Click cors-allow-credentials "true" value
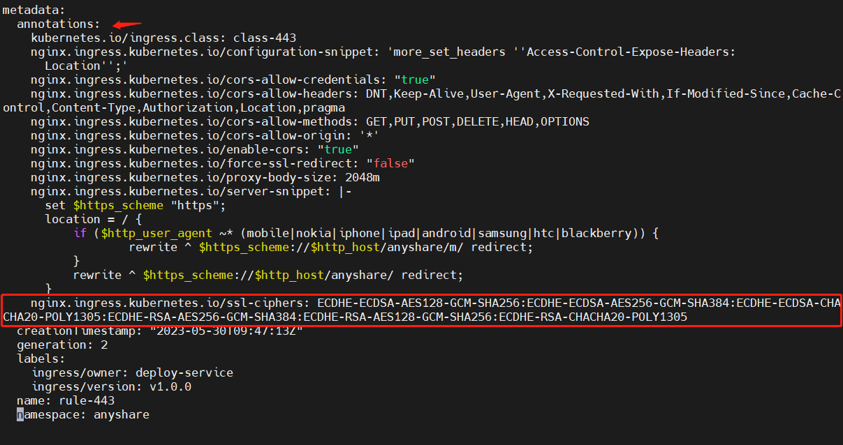 (x=415, y=80)
